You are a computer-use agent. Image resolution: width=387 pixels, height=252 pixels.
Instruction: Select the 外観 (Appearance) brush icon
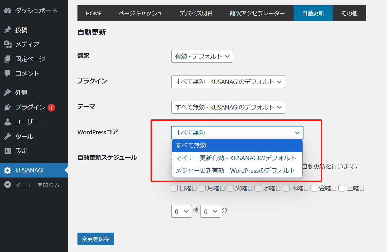coord(7,92)
